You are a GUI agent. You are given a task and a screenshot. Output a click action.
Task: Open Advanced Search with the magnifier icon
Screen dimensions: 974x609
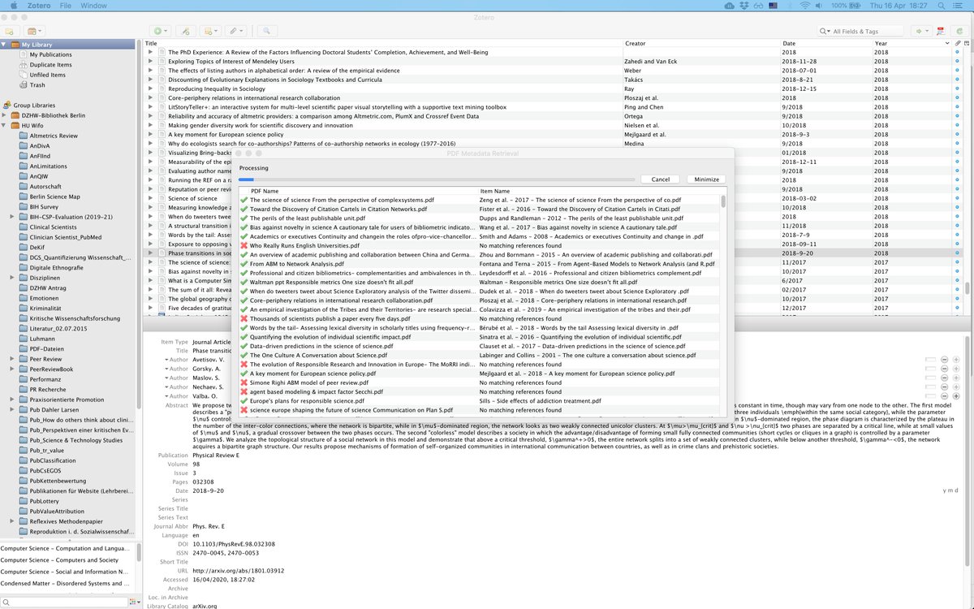[x=268, y=31]
